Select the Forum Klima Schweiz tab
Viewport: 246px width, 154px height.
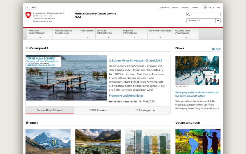pyautogui.click(x=50, y=110)
